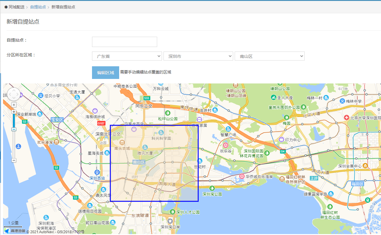Open the district dropdown showing 南山区
This screenshot has height=235, width=381.
(x=269, y=56)
